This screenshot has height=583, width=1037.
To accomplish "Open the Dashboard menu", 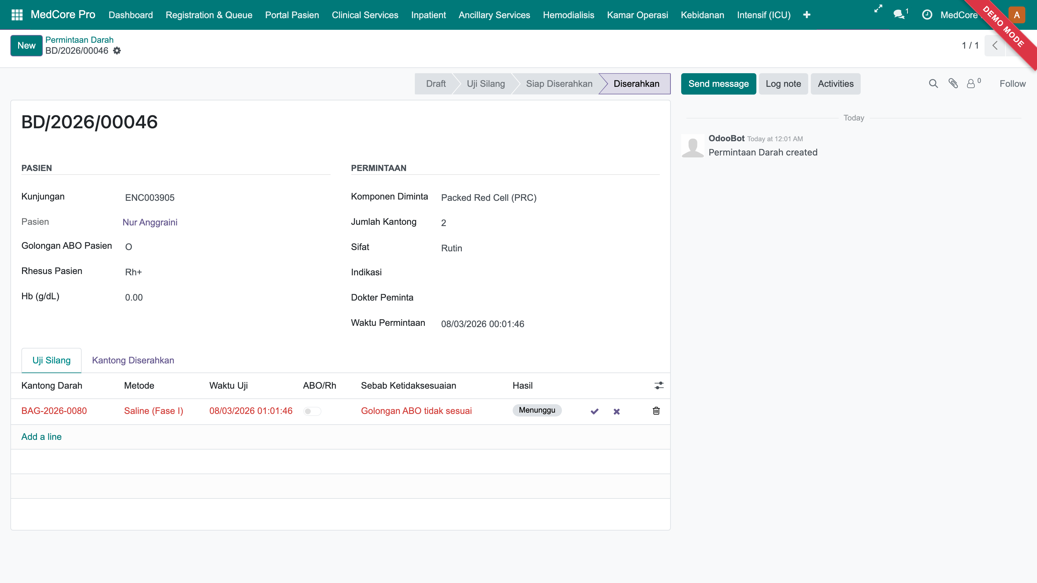I will 130,15.
